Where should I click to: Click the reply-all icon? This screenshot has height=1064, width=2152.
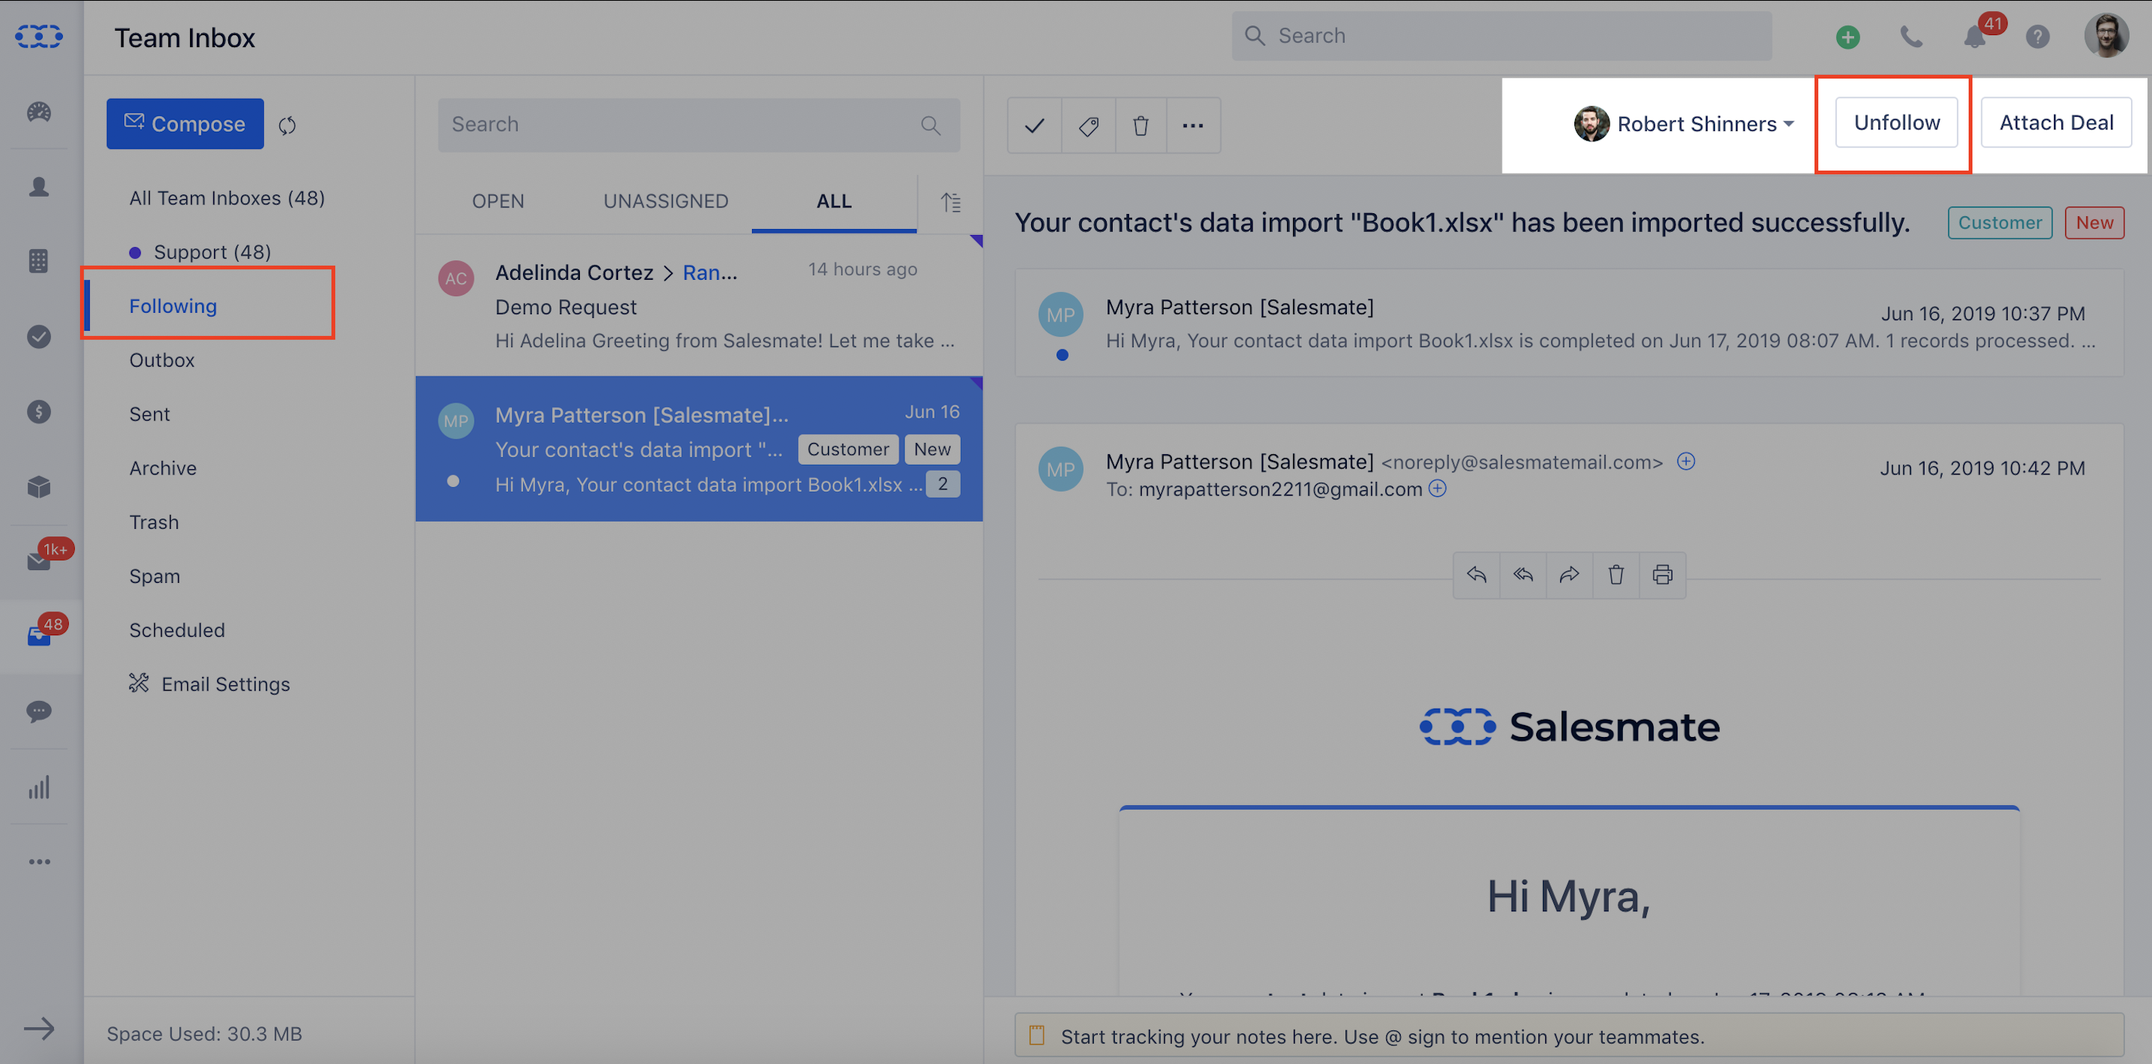[1523, 575]
